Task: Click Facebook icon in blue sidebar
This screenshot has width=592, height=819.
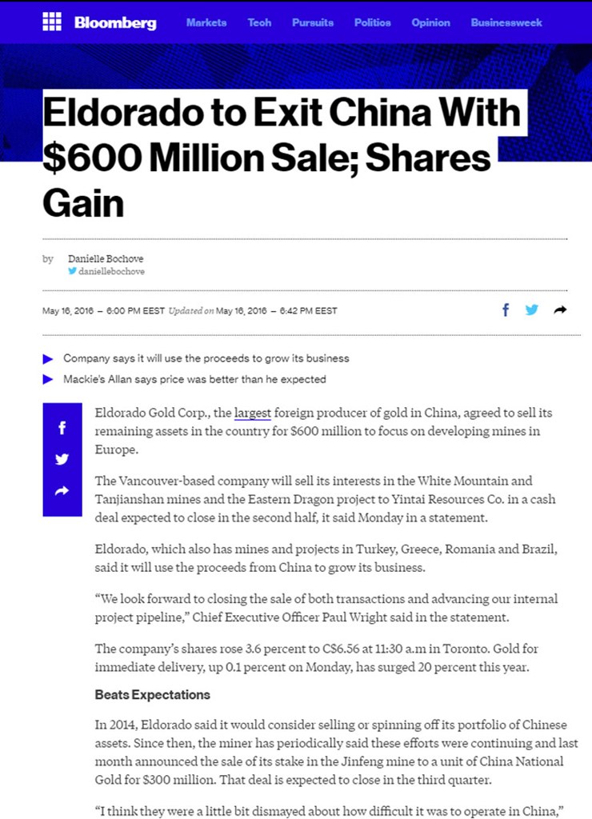Action: (x=62, y=428)
